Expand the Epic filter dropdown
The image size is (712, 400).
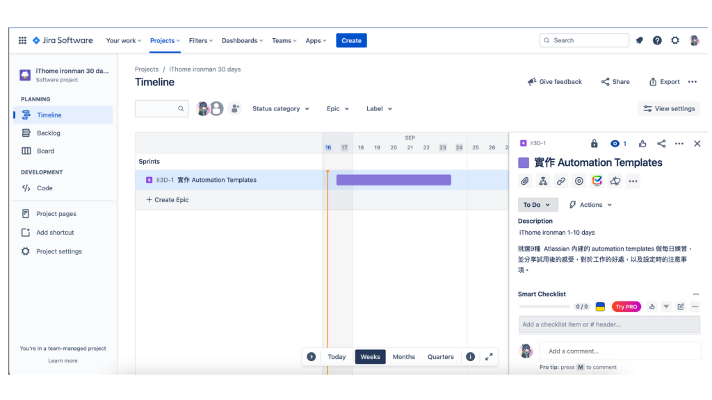click(x=337, y=108)
